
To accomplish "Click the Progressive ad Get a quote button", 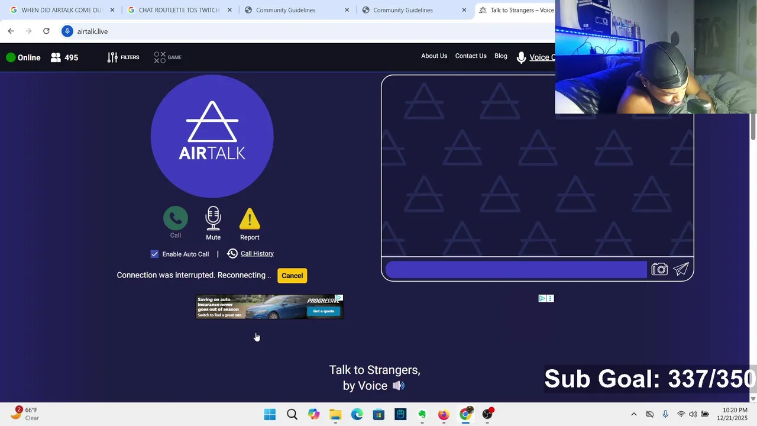I will point(323,311).
